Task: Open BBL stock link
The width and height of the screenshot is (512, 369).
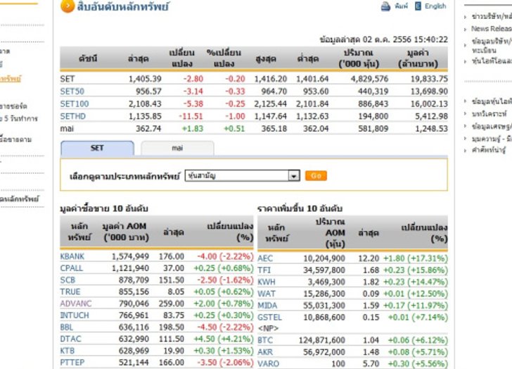Action: (x=67, y=327)
